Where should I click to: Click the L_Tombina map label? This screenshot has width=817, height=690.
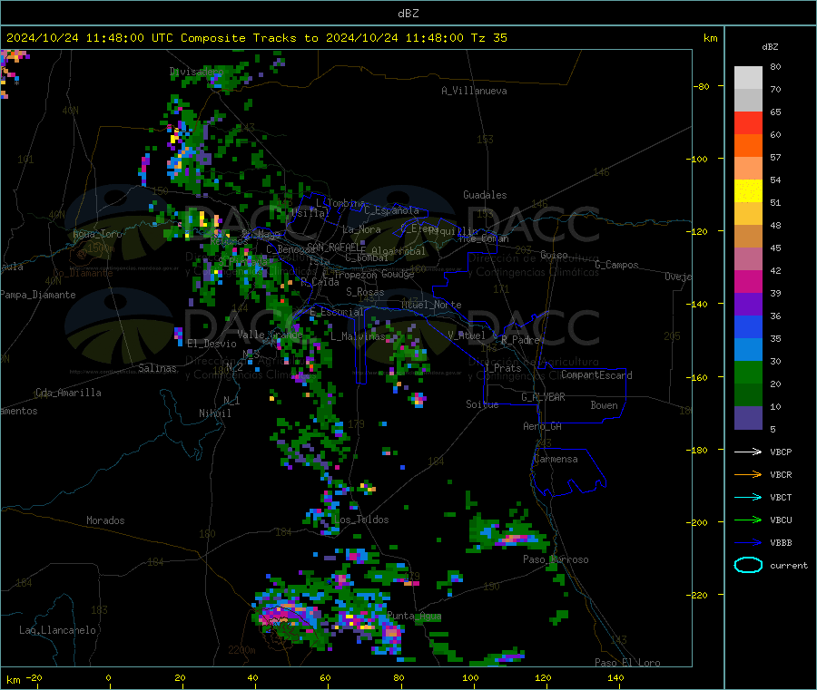[x=340, y=203]
